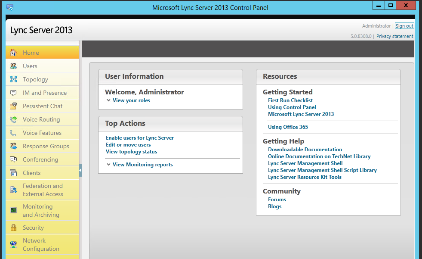
Task: Open the Persistent Chat navigation tab
Action: pyautogui.click(x=43, y=106)
